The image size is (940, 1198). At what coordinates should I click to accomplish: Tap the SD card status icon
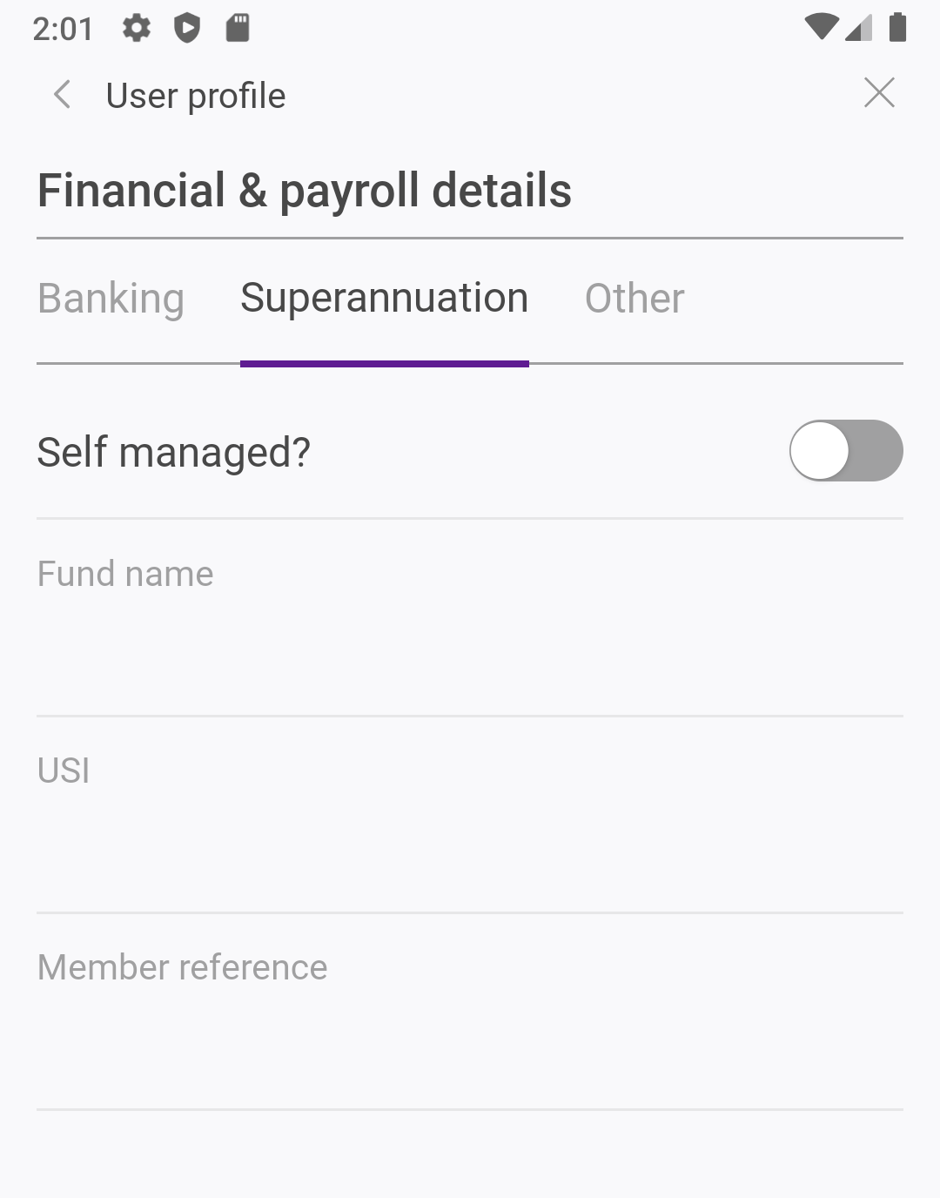pos(238,29)
